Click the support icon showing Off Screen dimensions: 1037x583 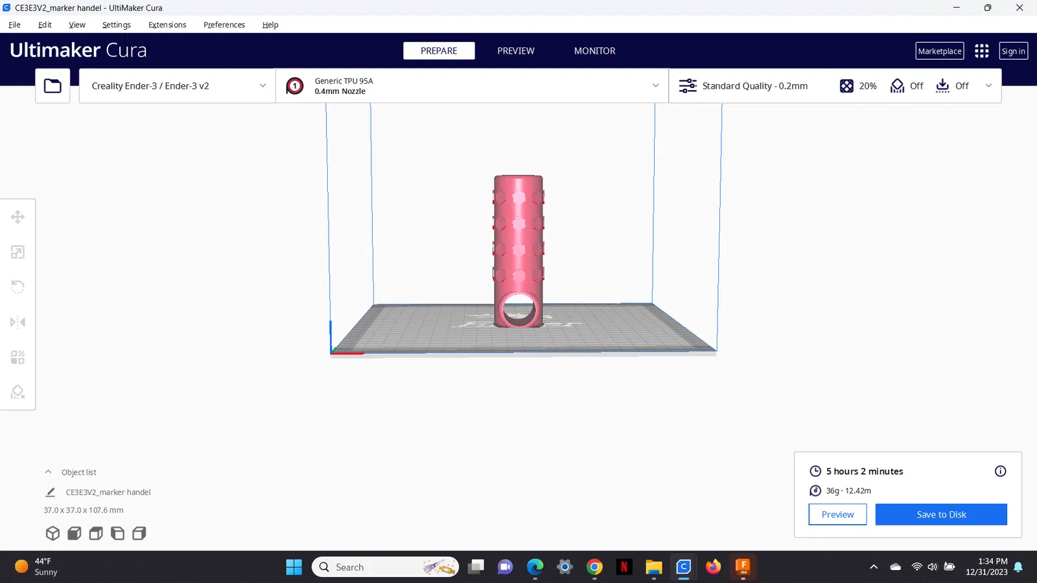(897, 86)
